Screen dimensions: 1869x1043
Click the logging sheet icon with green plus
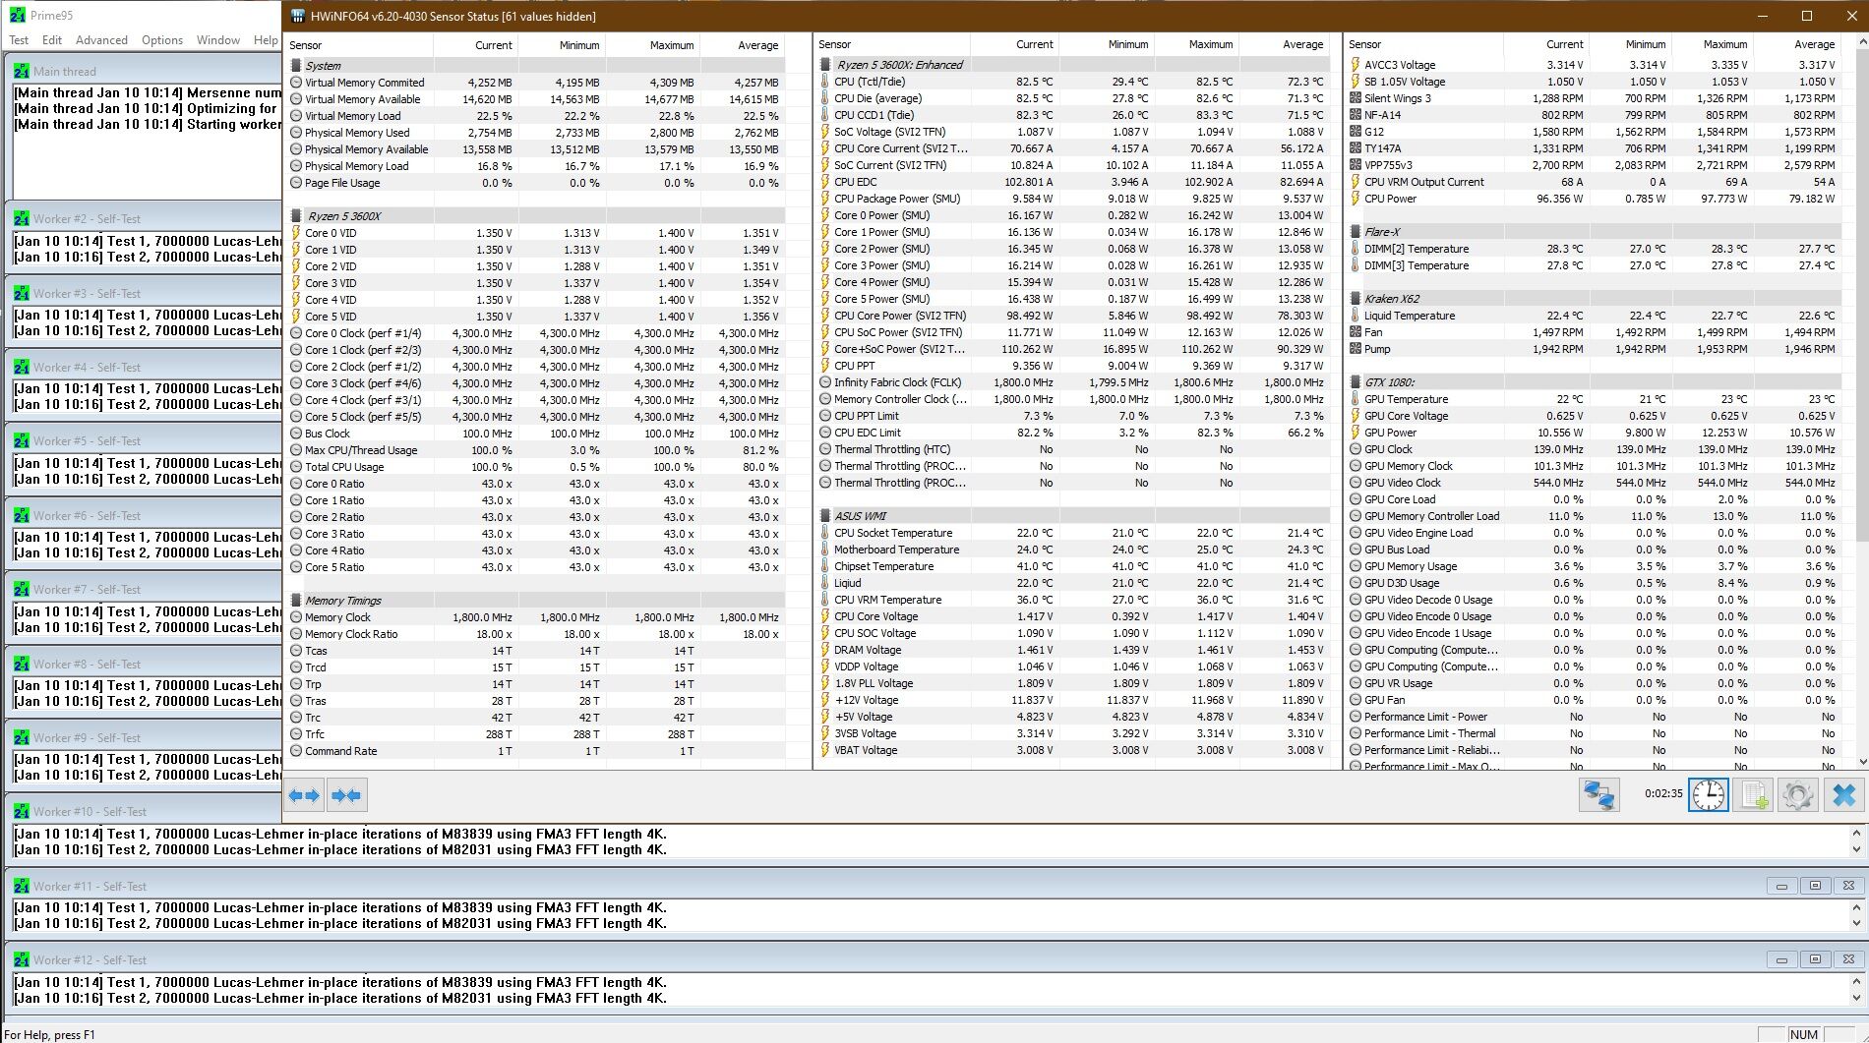(1754, 794)
